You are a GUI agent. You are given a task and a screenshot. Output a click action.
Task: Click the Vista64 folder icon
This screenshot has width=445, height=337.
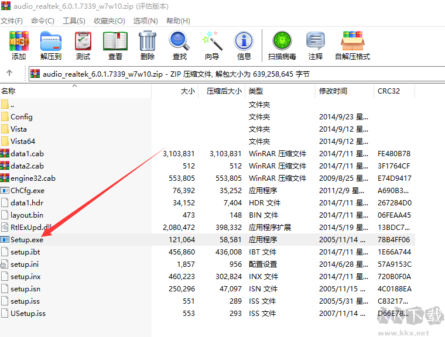5,141
